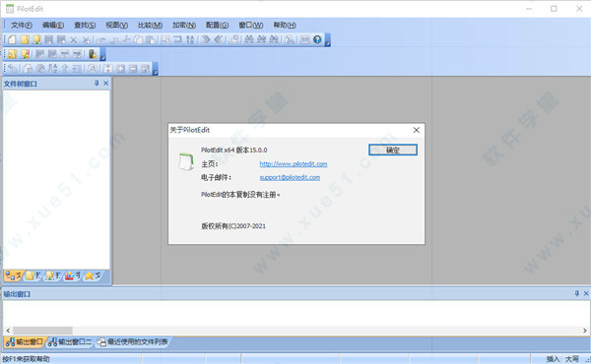Expand the main toolbar options arrow
Image resolution: width=591 pixels, height=364 pixels.
pyautogui.click(x=328, y=40)
